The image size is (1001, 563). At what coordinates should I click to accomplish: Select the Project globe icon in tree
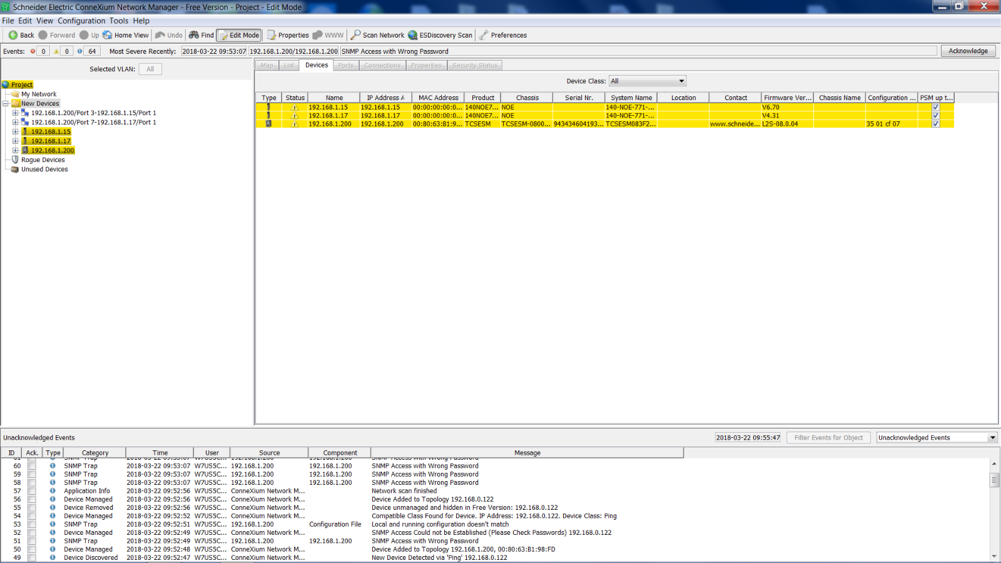(6, 84)
